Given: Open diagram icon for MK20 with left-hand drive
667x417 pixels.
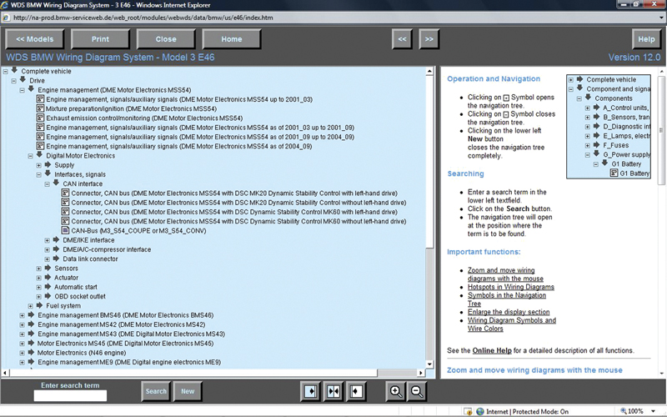Looking at the screenshot, I should click(x=65, y=193).
